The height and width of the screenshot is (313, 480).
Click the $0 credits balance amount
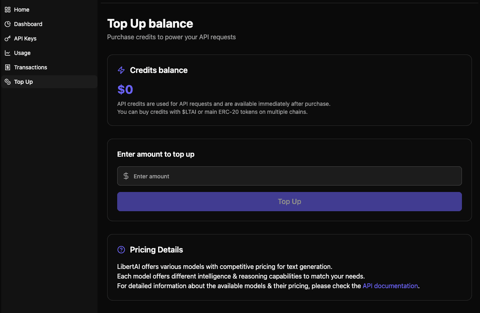pos(125,89)
